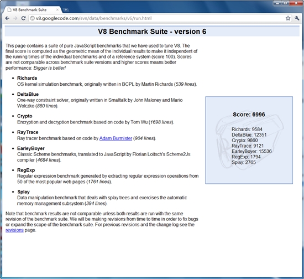This screenshot has width=304, height=279.
Task: Click the '539 lines' text
Action: click(185, 84)
